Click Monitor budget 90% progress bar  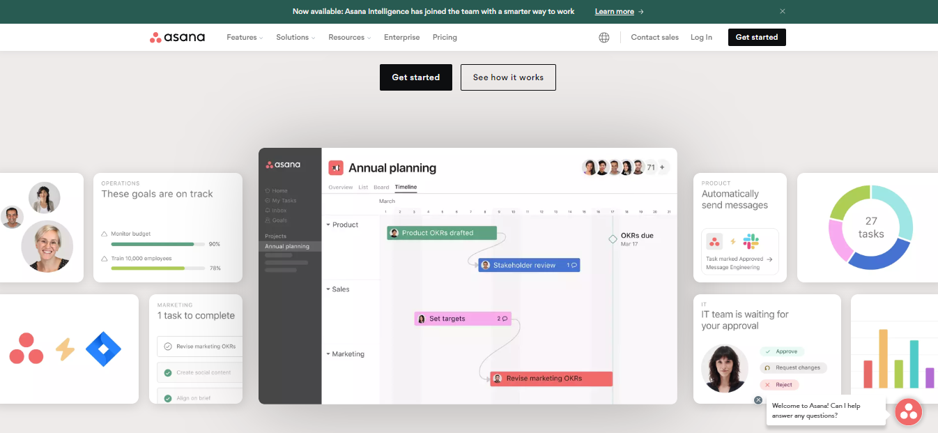tap(158, 245)
